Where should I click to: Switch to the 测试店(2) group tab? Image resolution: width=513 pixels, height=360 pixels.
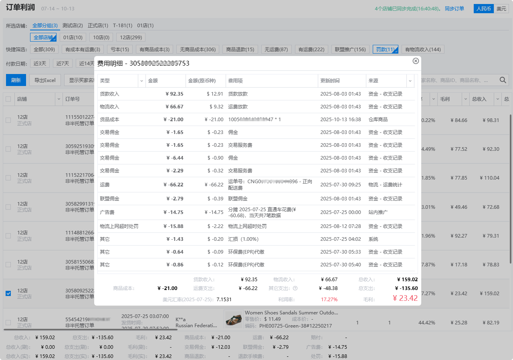(x=73, y=26)
